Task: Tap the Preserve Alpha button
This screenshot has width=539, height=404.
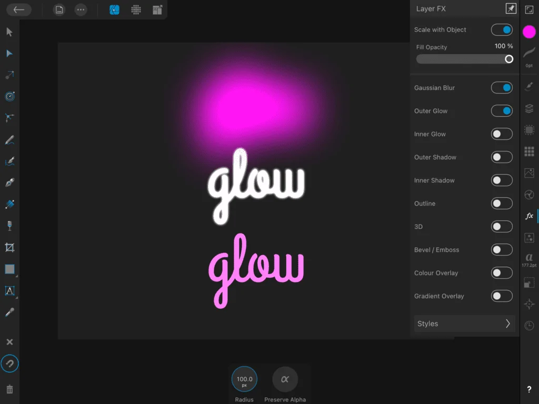Action: pyautogui.click(x=285, y=379)
